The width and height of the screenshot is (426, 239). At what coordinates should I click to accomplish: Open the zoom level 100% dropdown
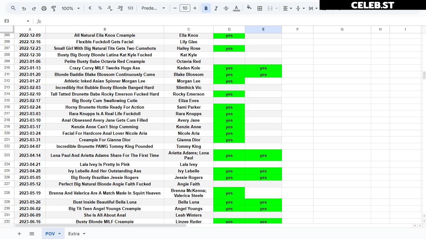[71, 8]
